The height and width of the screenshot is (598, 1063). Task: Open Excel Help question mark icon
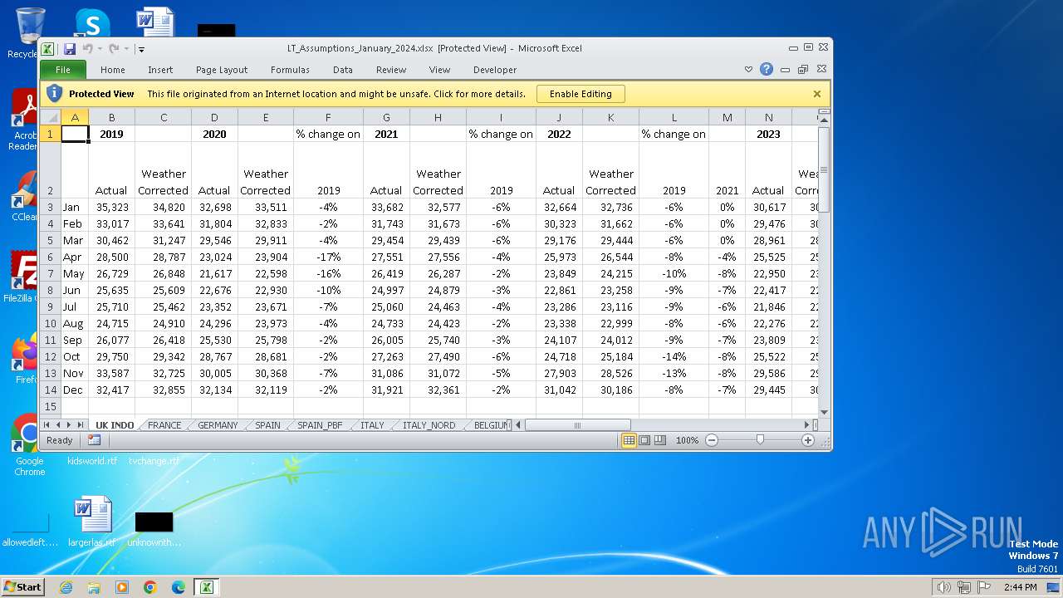tap(767, 70)
